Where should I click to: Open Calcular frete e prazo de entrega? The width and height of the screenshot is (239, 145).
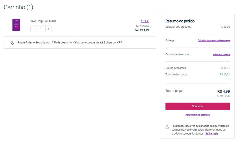[x=214, y=41]
